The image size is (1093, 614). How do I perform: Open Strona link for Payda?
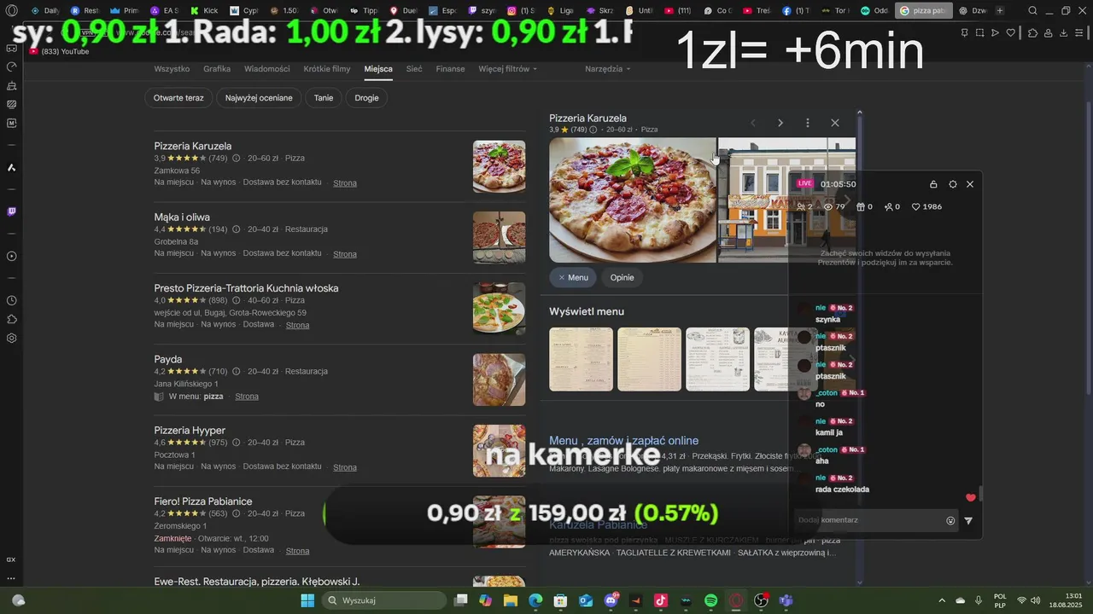click(247, 397)
